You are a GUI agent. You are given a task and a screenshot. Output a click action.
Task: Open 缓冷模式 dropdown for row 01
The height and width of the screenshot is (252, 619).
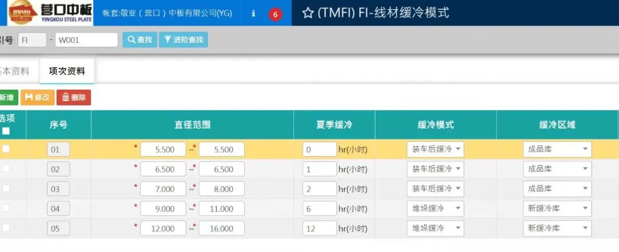coord(436,150)
